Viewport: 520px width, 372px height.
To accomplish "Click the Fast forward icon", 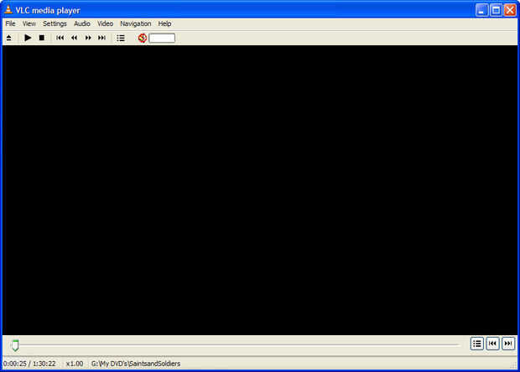I will pos(88,38).
